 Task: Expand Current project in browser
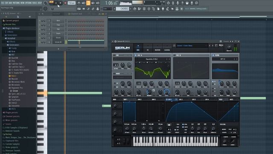(12, 21)
